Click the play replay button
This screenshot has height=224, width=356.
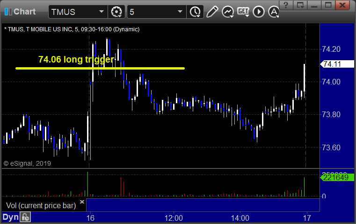click(259, 12)
